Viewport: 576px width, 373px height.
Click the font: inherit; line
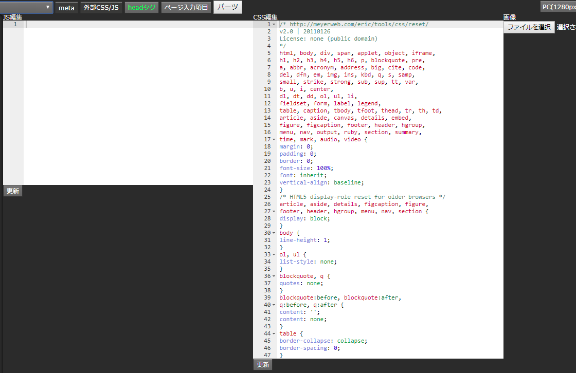303,176
